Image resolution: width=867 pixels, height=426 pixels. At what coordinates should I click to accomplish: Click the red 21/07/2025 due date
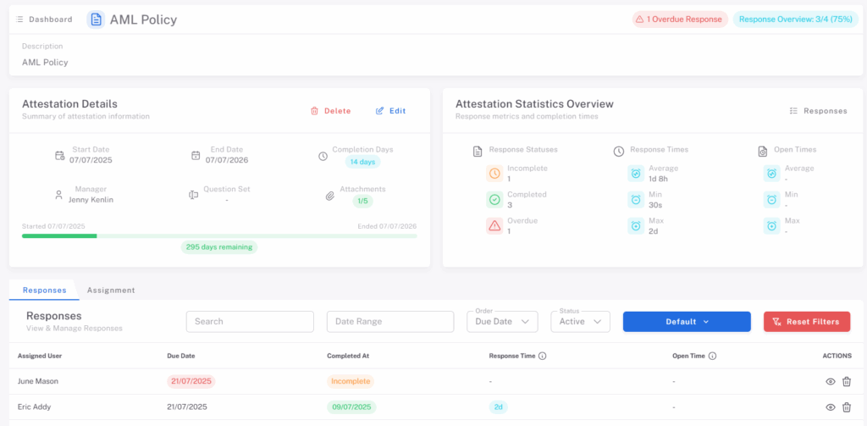click(191, 381)
